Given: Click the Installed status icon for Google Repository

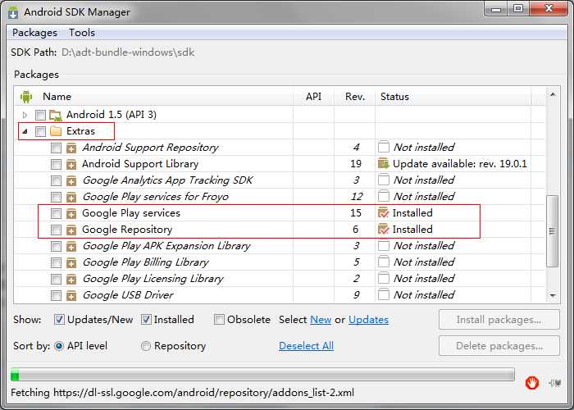Looking at the screenshot, I should click(x=383, y=229).
